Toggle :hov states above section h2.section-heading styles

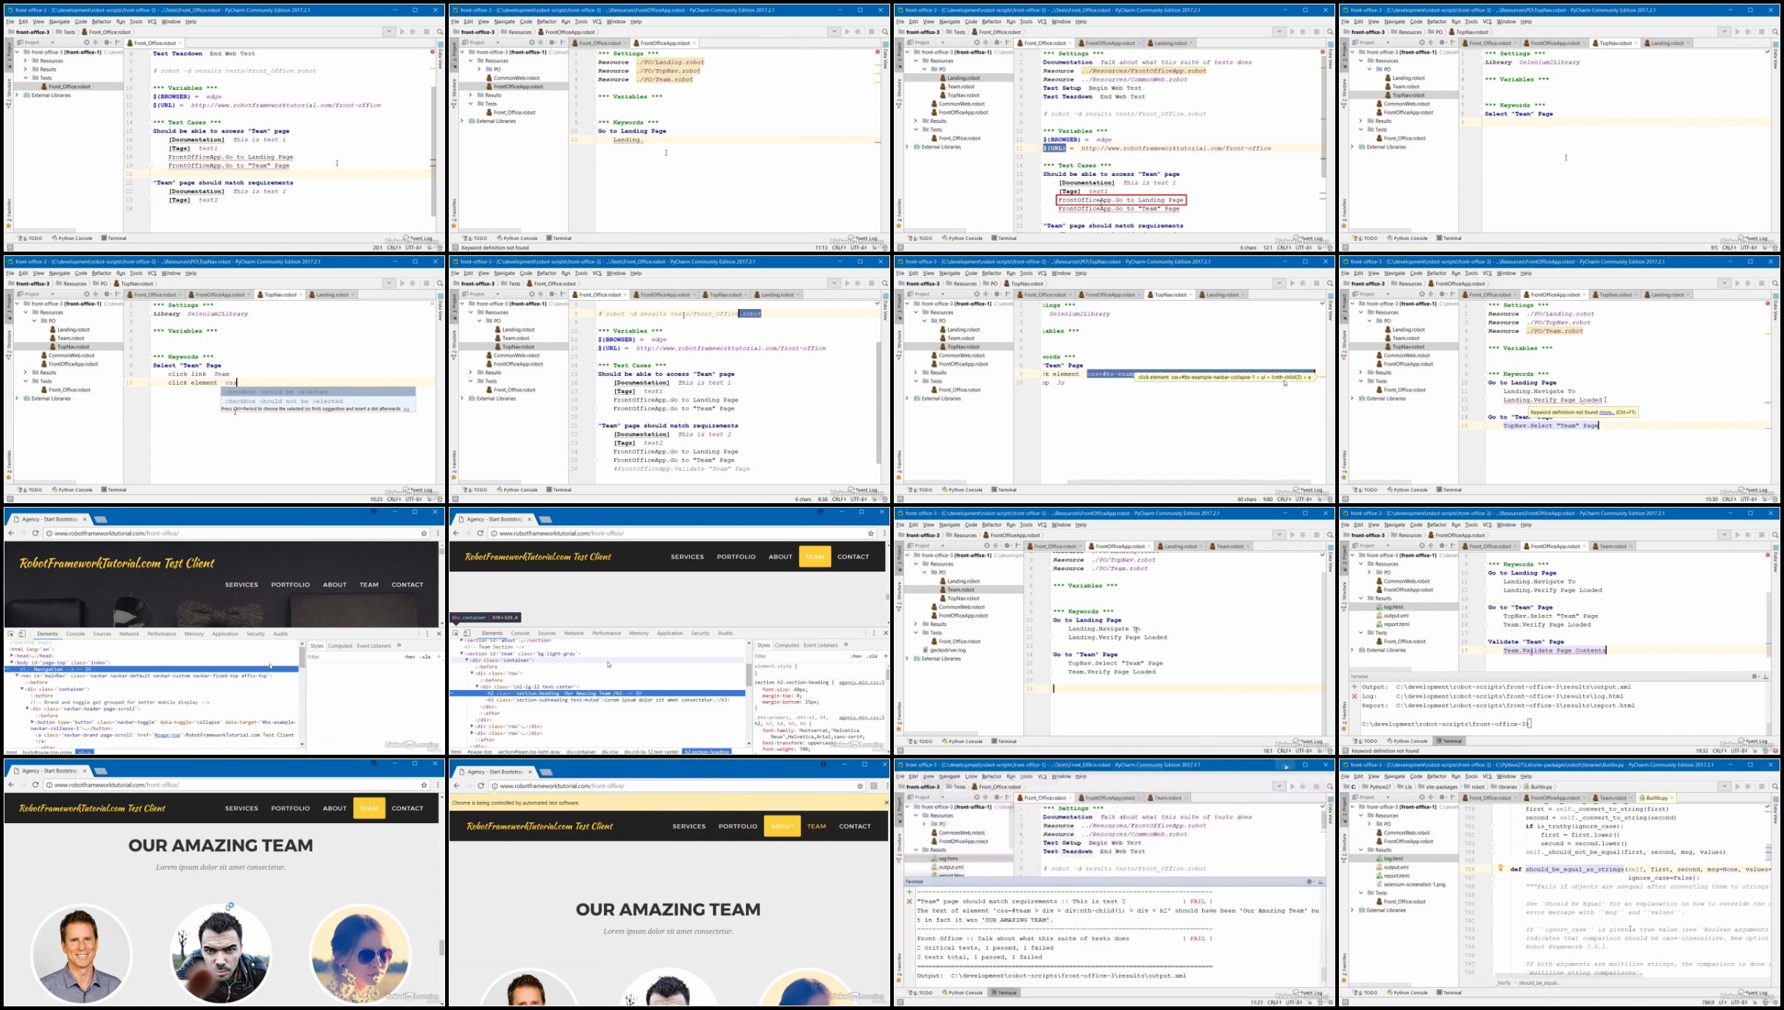click(856, 655)
